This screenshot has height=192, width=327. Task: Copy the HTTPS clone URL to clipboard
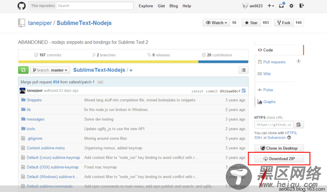[x=299, y=125]
